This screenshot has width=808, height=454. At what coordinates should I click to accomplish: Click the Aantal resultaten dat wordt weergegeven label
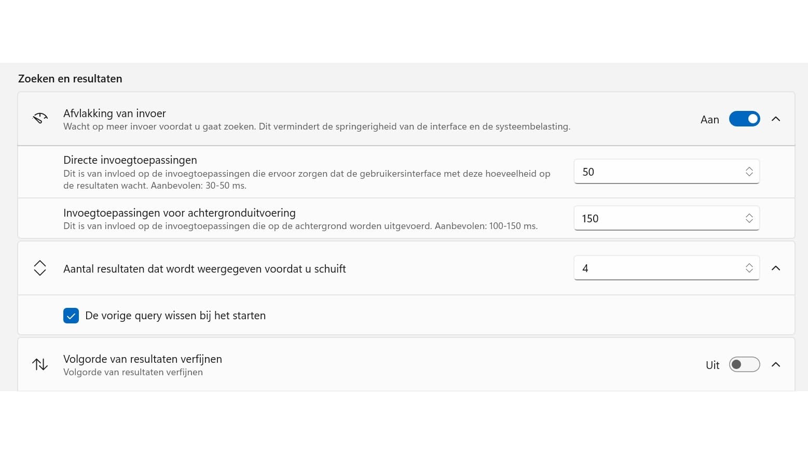tap(204, 269)
